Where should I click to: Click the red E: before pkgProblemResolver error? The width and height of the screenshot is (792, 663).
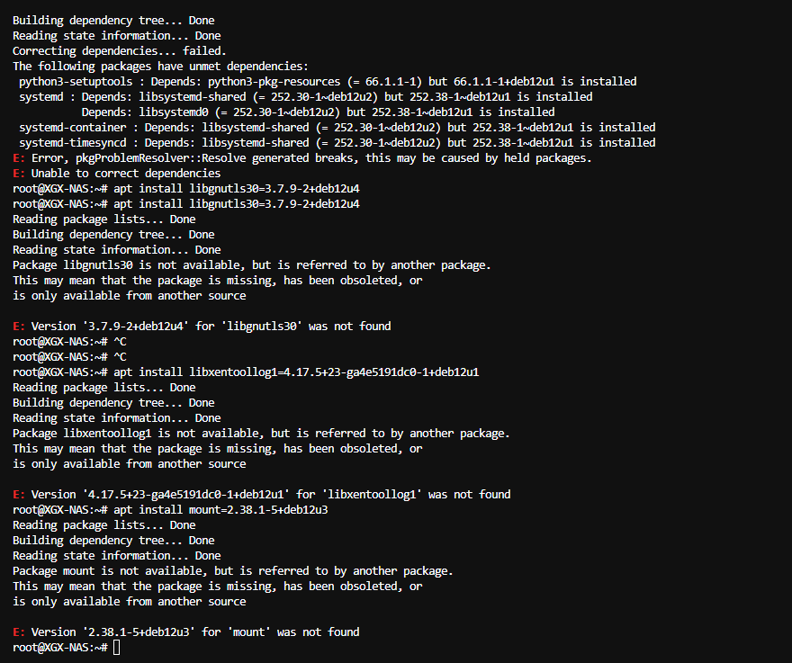19,158
